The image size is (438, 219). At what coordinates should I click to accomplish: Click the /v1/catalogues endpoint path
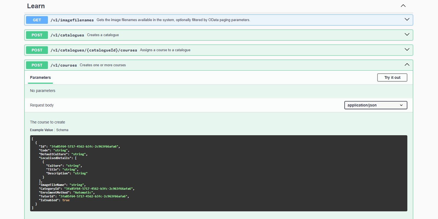tap(67, 35)
